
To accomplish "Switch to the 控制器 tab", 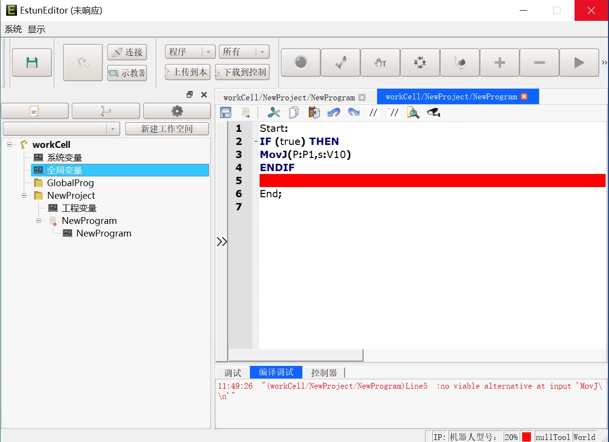I will click(x=324, y=373).
